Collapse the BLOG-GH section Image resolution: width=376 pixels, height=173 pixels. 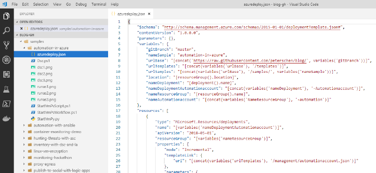[x=61, y=35]
